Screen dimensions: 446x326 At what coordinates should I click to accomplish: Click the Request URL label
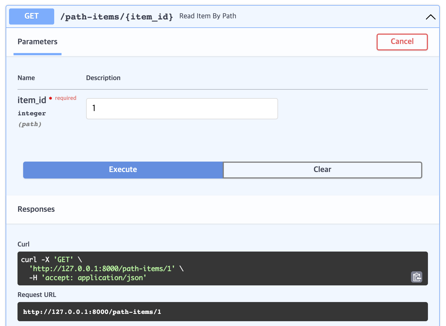click(37, 295)
